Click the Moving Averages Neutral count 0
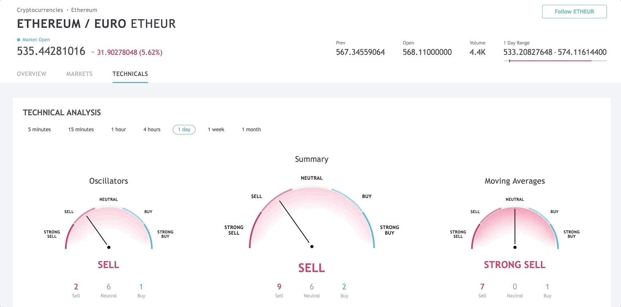The height and width of the screenshot is (307, 621). 515,287
